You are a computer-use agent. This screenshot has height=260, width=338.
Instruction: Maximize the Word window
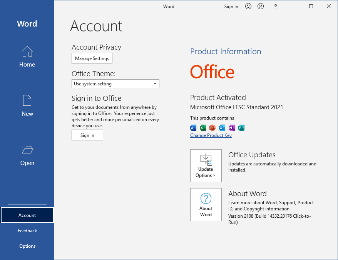[x=311, y=6]
